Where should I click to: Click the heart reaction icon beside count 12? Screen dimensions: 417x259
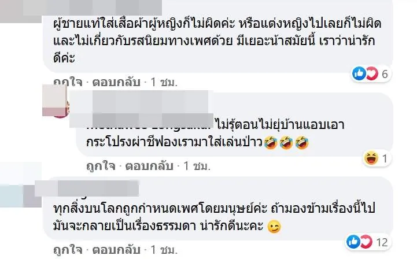(x=367, y=242)
